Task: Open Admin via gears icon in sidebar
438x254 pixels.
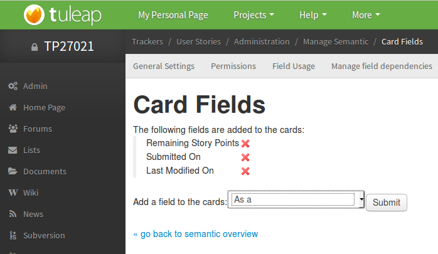Action: pos(13,86)
